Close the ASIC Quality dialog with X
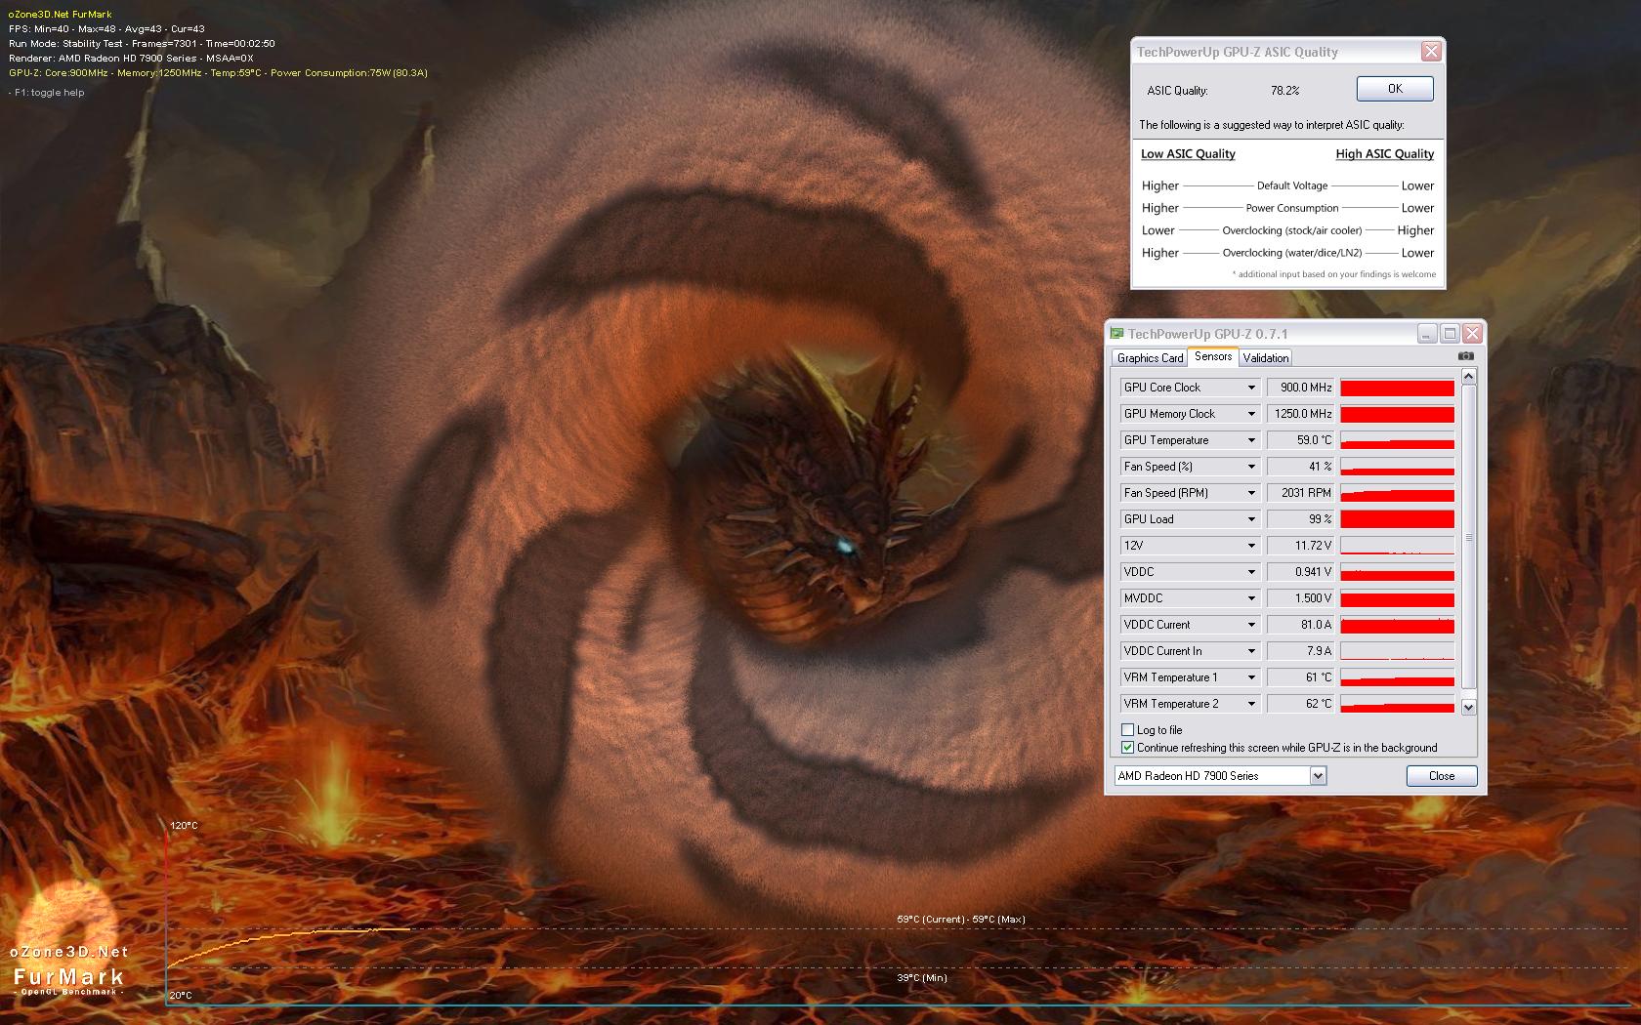 pyautogui.click(x=1431, y=52)
